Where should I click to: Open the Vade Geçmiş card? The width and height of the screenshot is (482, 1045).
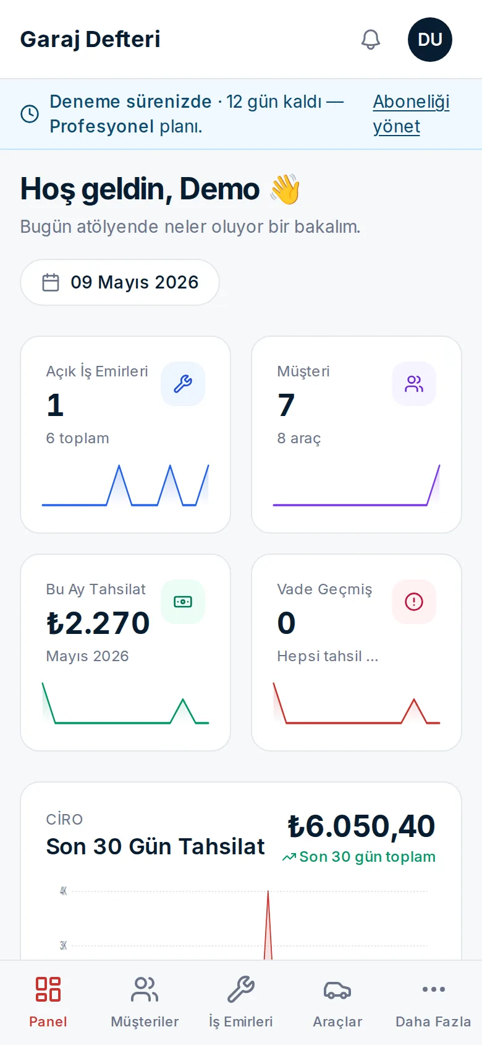357,653
